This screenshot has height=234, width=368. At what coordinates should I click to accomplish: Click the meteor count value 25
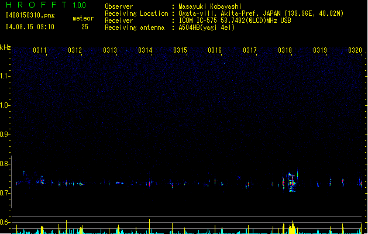pyautogui.click(x=85, y=27)
